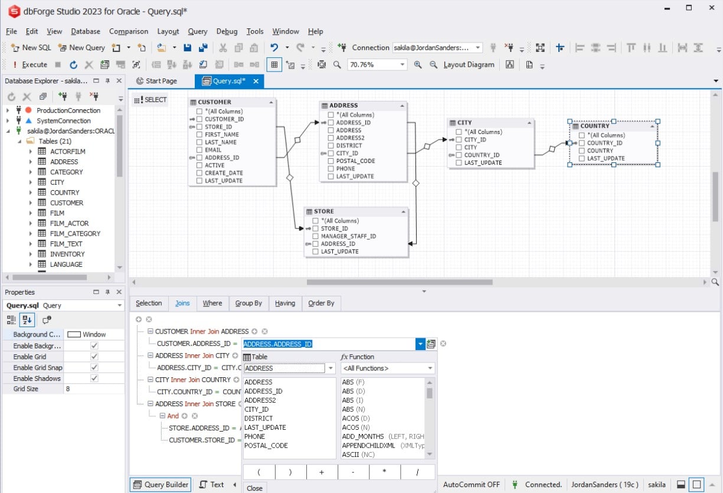Click the categorized view icon in Properties
This screenshot has width=723, height=493.
pyautogui.click(x=11, y=320)
